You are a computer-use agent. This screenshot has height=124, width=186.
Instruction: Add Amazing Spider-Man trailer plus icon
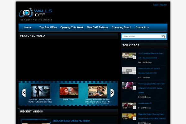click(134, 88)
